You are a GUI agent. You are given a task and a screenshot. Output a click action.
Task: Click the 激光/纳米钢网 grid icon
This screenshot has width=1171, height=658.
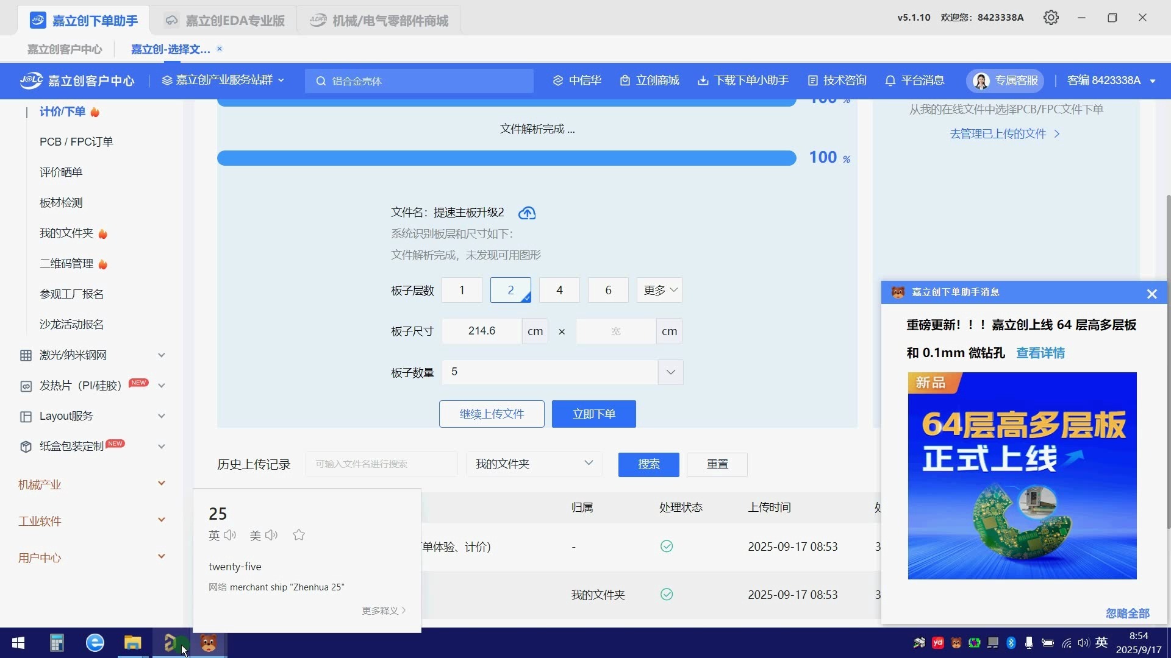click(x=26, y=355)
